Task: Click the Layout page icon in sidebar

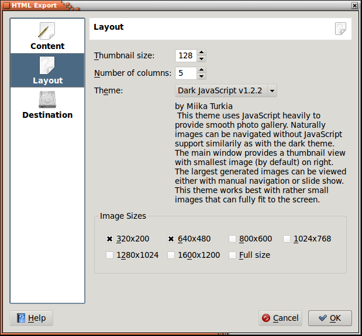Action: [47, 65]
